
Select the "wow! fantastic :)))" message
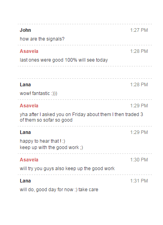pyautogui.click(x=38, y=93)
